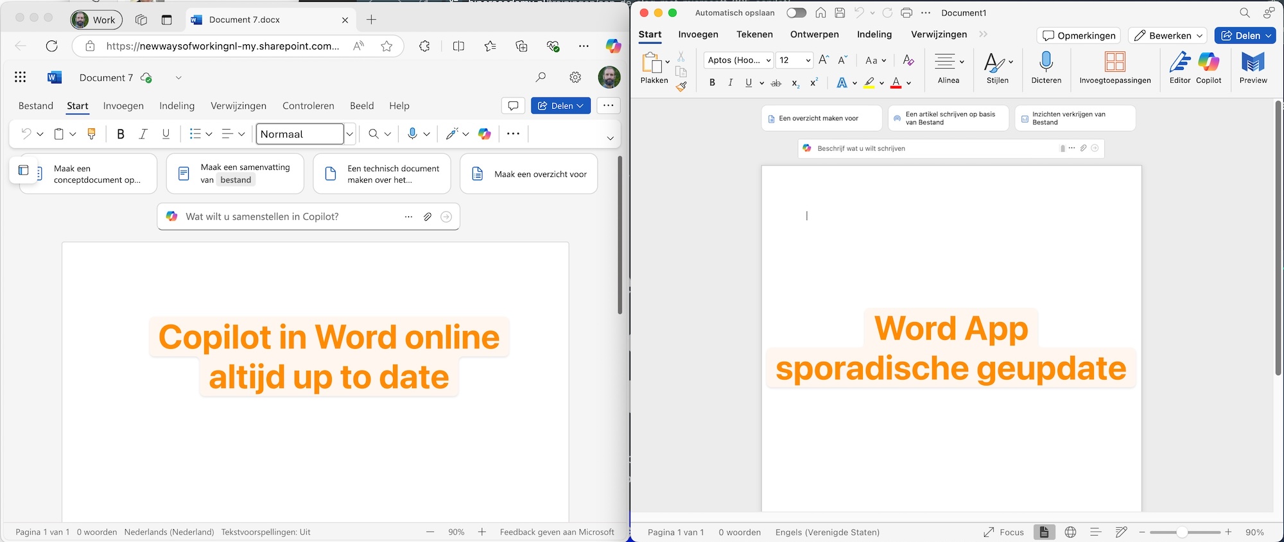Click the Edge refresh page icon
The width and height of the screenshot is (1284, 542).
pyautogui.click(x=52, y=46)
